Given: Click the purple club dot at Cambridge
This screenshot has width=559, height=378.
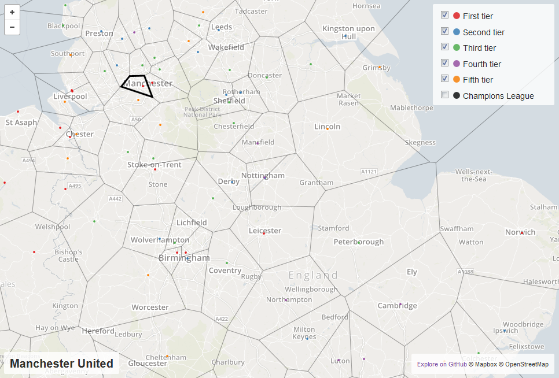Looking at the screenshot, I should (400, 305).
